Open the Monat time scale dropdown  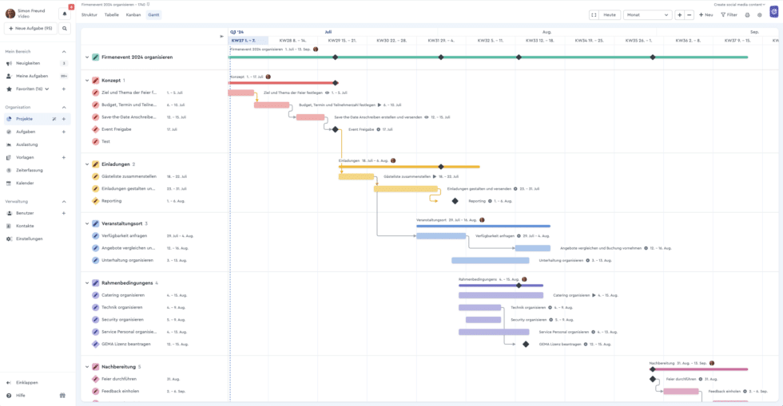[x=647, y=15]
